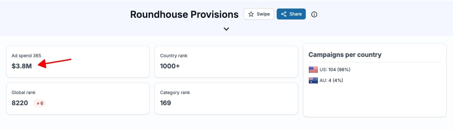Click the United States flag icon

click(313, 70)
